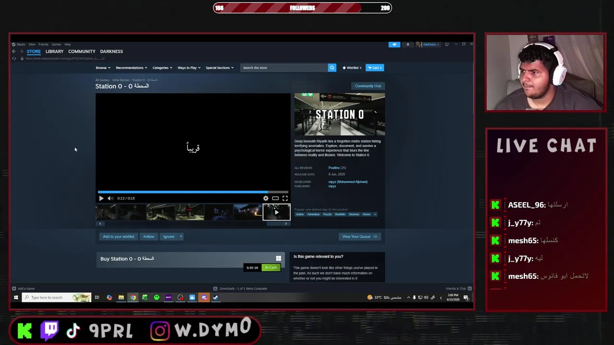Open the Games menu
The image size is (614, 345).
click(x=56, y=45)
